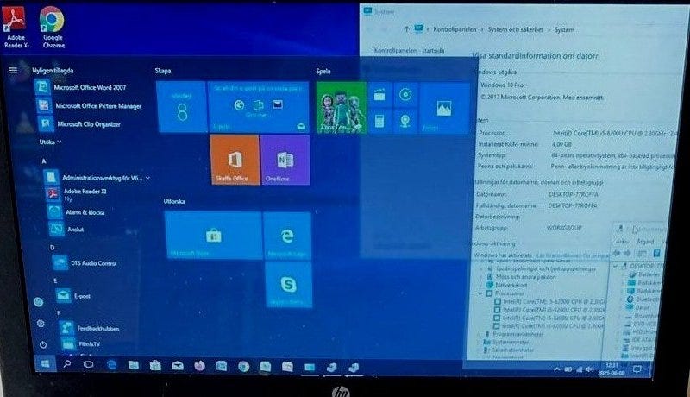The image size is (690, 397).
Task: Open the Microsoft Edge tile
Action: coord(287,236)
